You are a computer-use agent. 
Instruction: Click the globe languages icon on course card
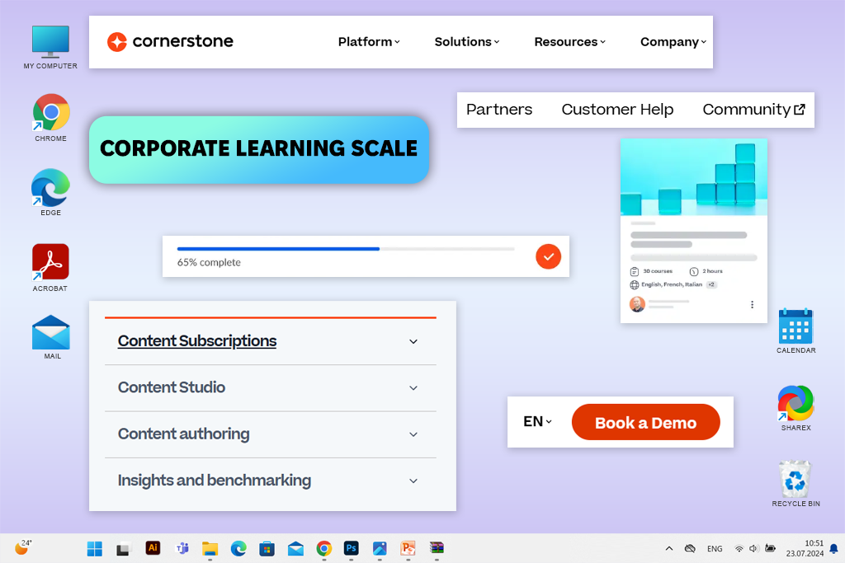635,284
